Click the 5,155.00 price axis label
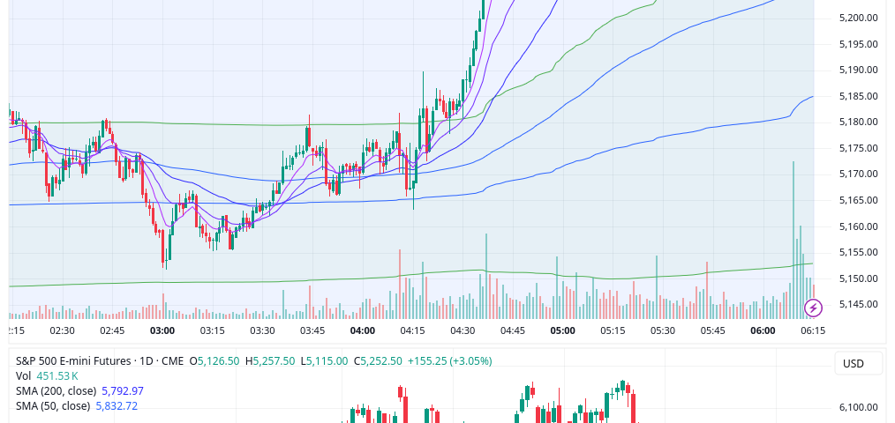895x423 pixels. coord(859,252)
